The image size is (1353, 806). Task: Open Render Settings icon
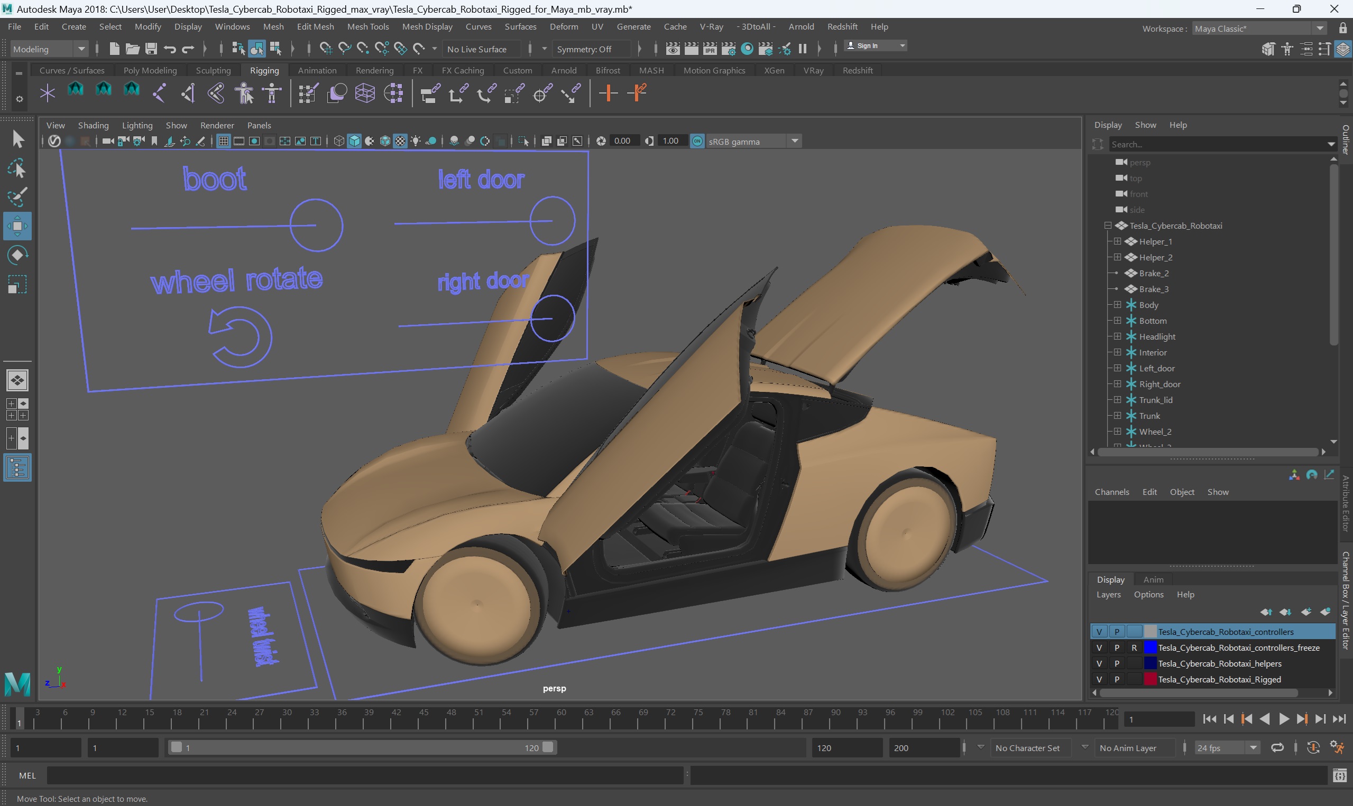tap(729, 49)
